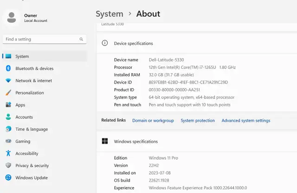Click OS build value 22621.1928
Viewport: 297px width, 193px height.
(x=159, y=180)
